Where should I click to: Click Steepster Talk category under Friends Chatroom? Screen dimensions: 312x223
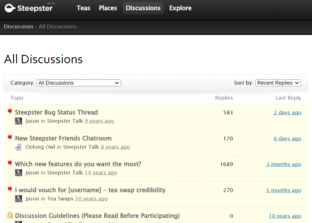81,147
